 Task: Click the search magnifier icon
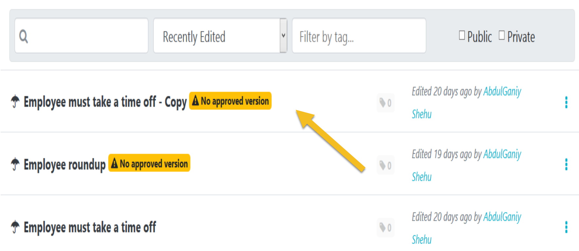click(x=23, y=36)
